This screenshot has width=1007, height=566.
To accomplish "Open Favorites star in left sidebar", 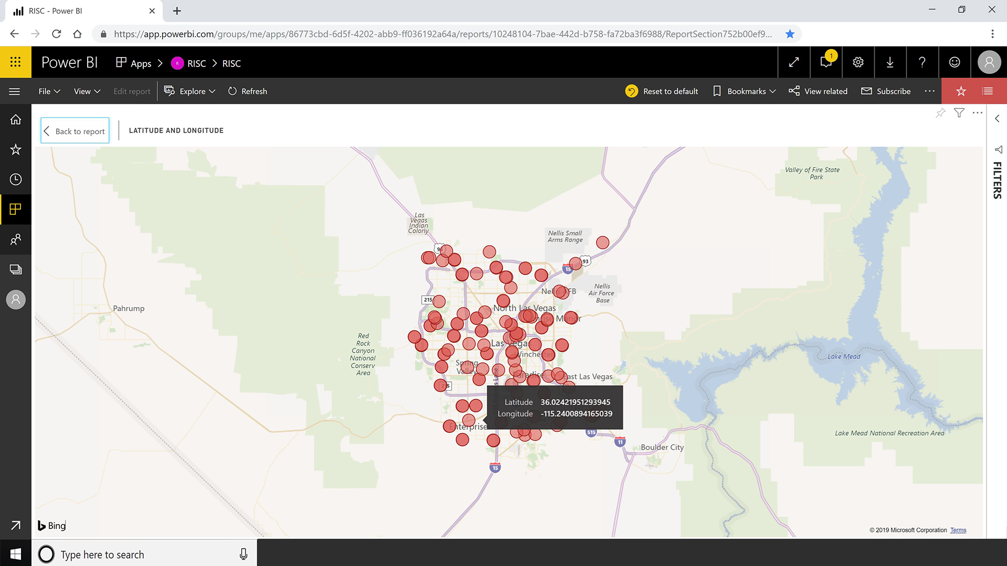I will click(16, 150).
